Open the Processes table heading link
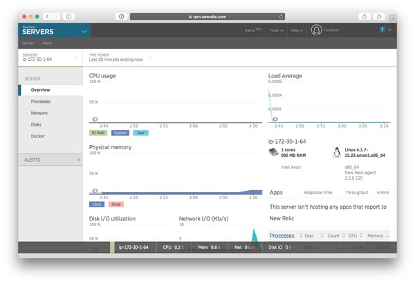The width and height of the screenshot is (415, 284). pos(282,236)
